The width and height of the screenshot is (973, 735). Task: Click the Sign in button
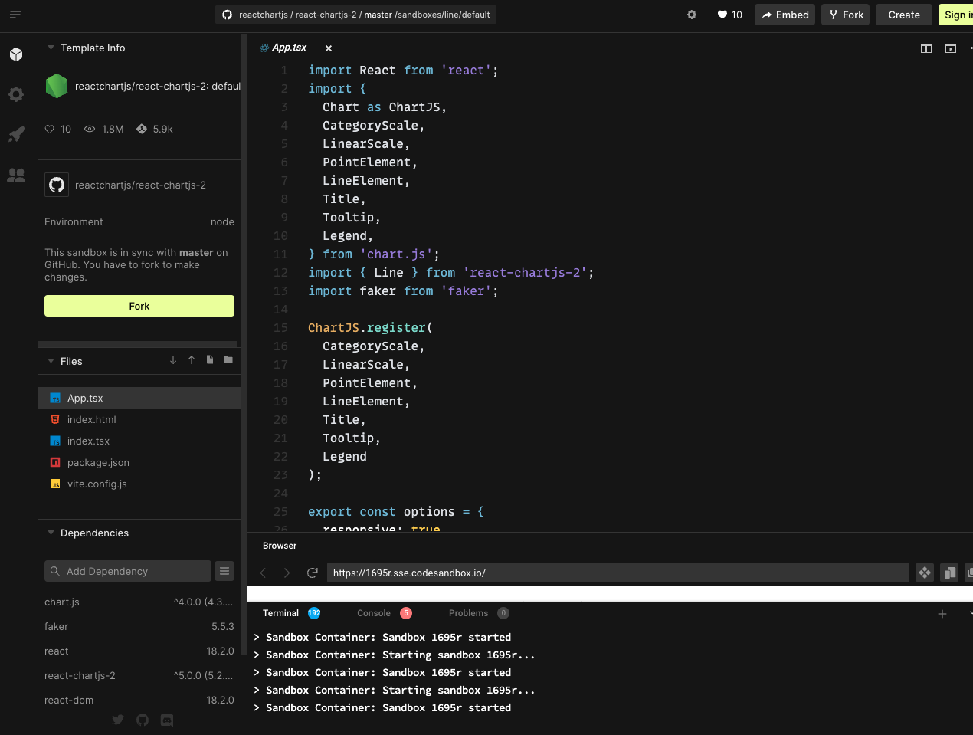[x=956, y=15]
